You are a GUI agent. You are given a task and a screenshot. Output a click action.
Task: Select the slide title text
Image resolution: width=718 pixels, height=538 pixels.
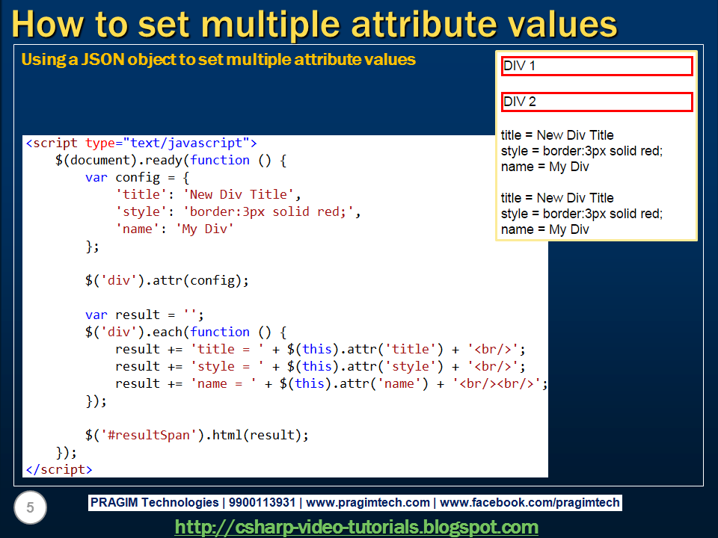coord(314,25)
